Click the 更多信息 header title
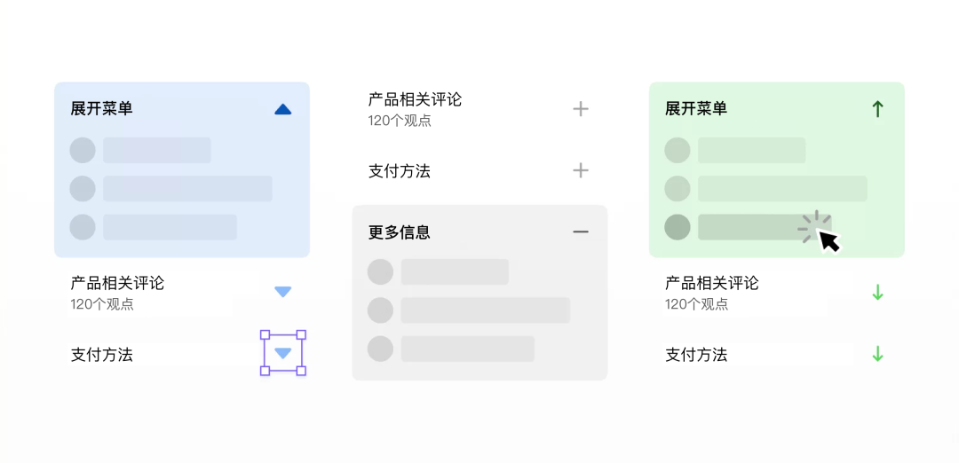 pos(400,232)
